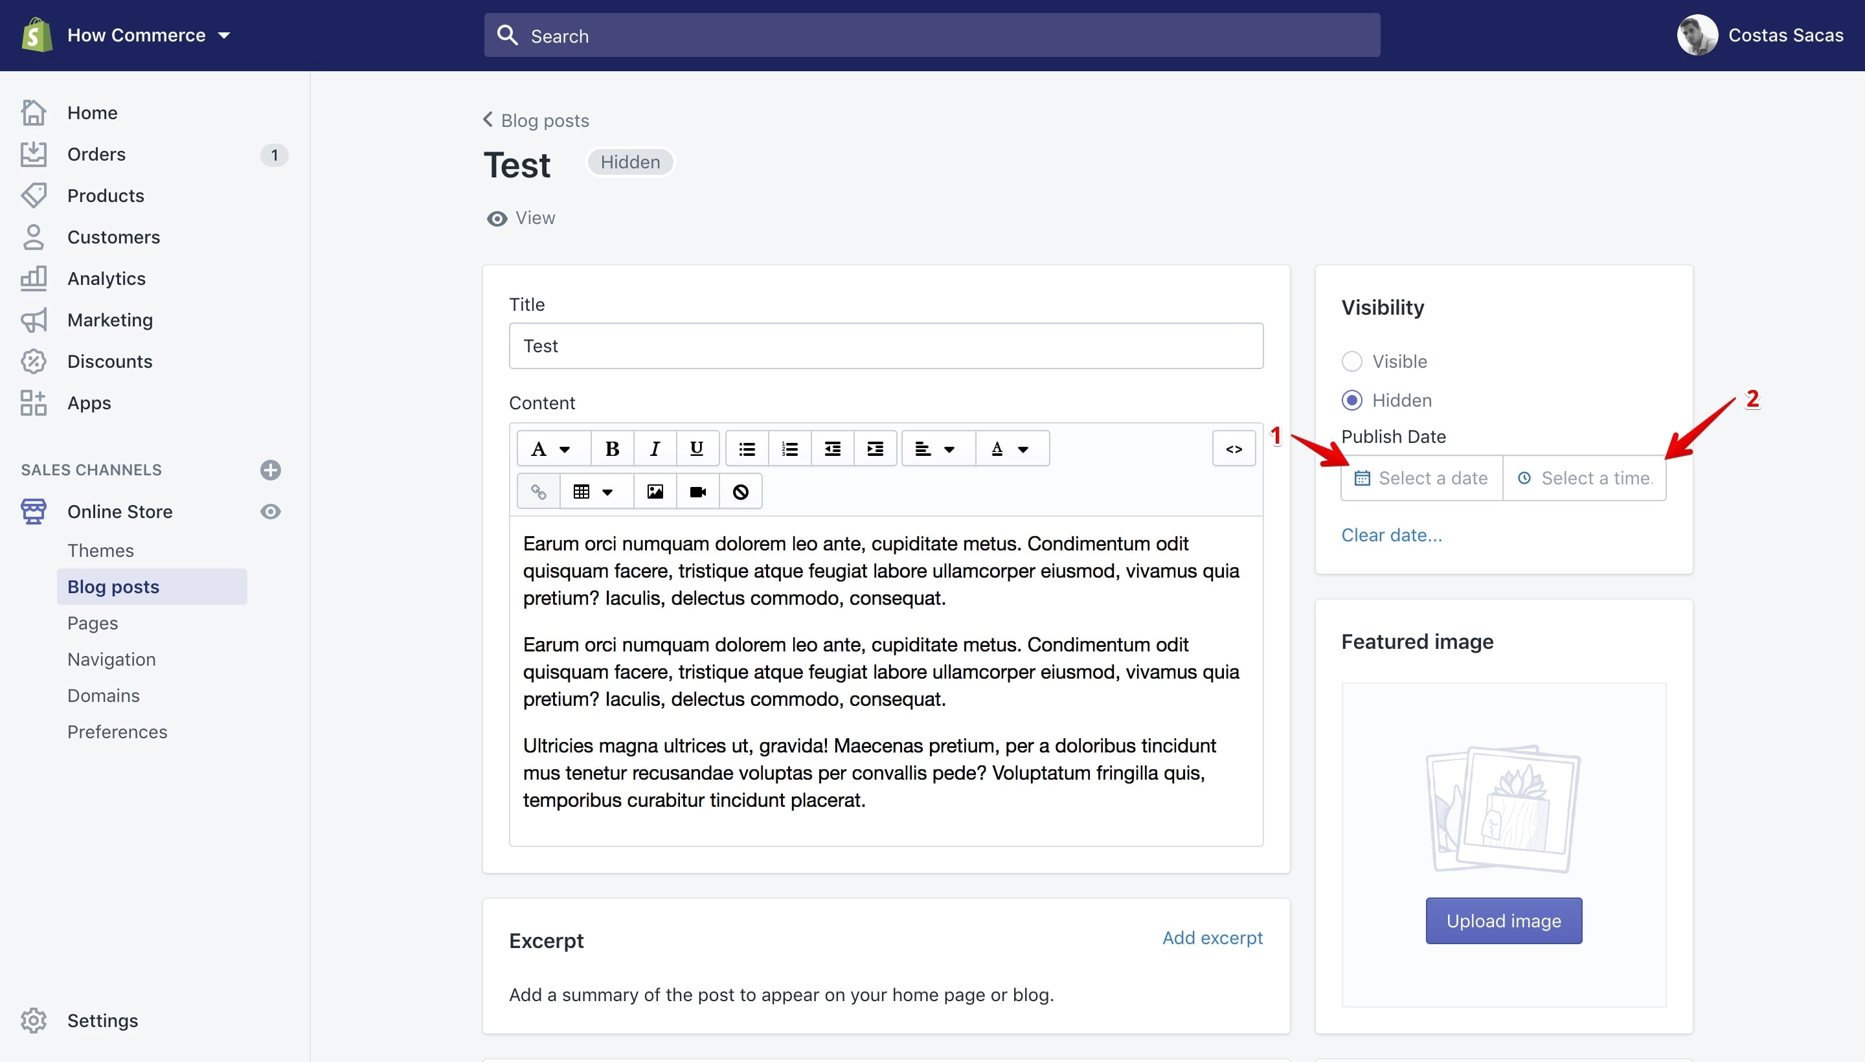The height and width of the screenshot is (1062, 1865).
Task: Click inside the content editor text
Action: (x=886, y=681)
